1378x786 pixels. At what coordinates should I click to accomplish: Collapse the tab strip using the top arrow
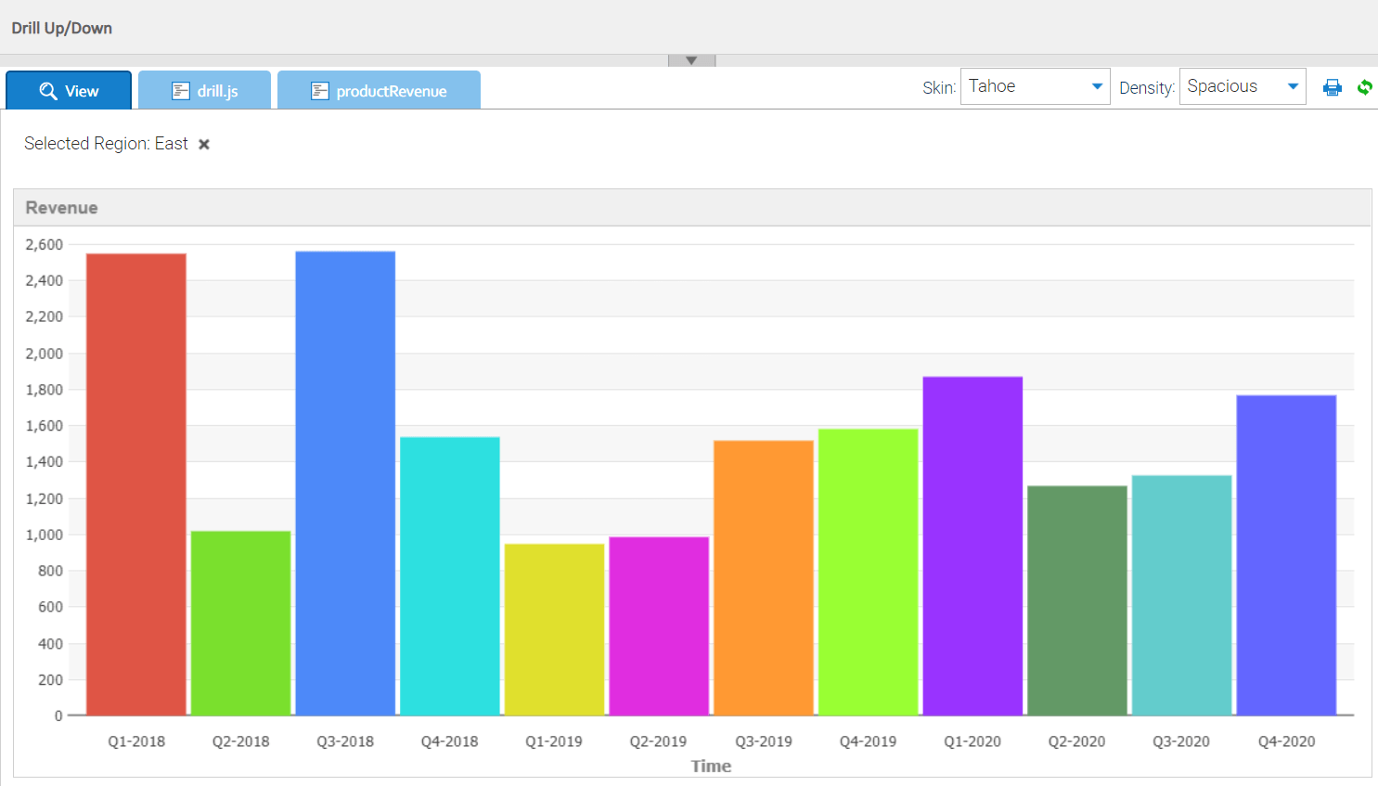[x=691, y=58]
